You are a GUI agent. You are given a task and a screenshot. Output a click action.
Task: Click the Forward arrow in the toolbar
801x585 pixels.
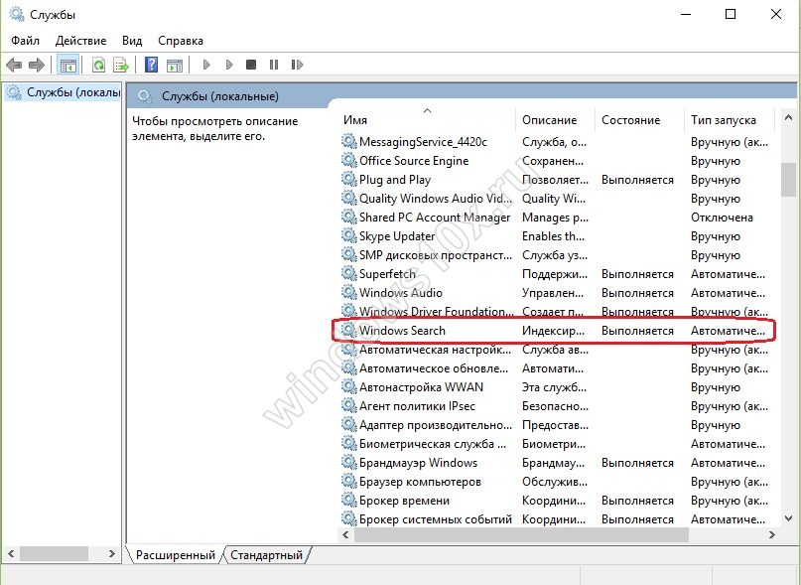point(37,66)
